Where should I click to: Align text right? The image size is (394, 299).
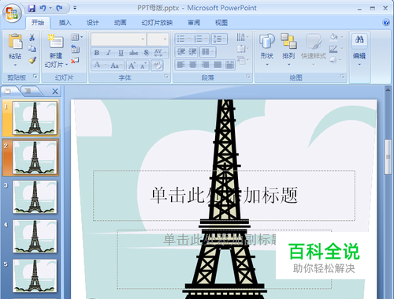click(x=205, y=65)
